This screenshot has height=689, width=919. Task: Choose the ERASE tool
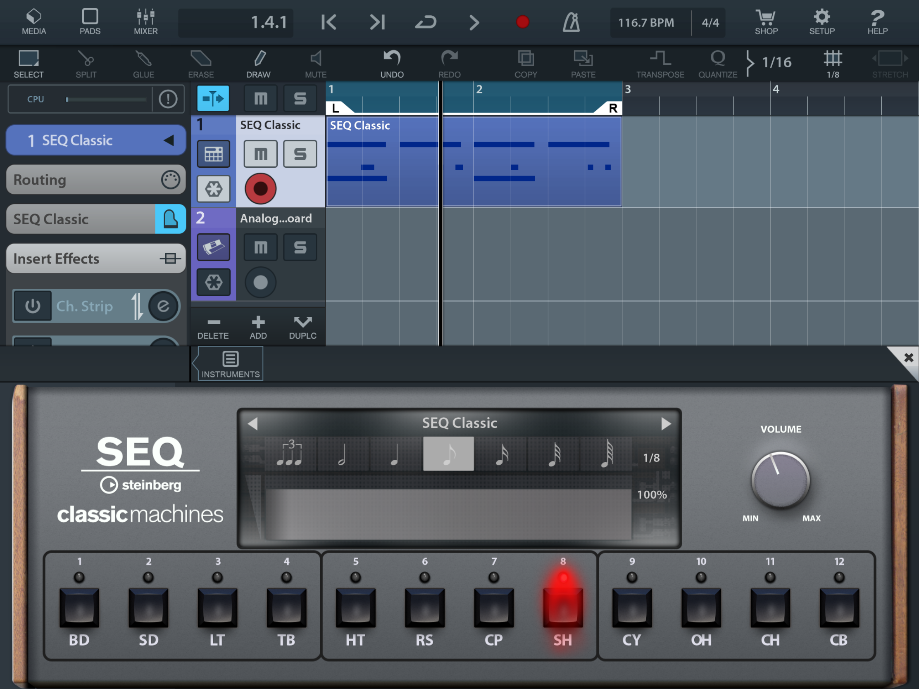pos(201,64)
